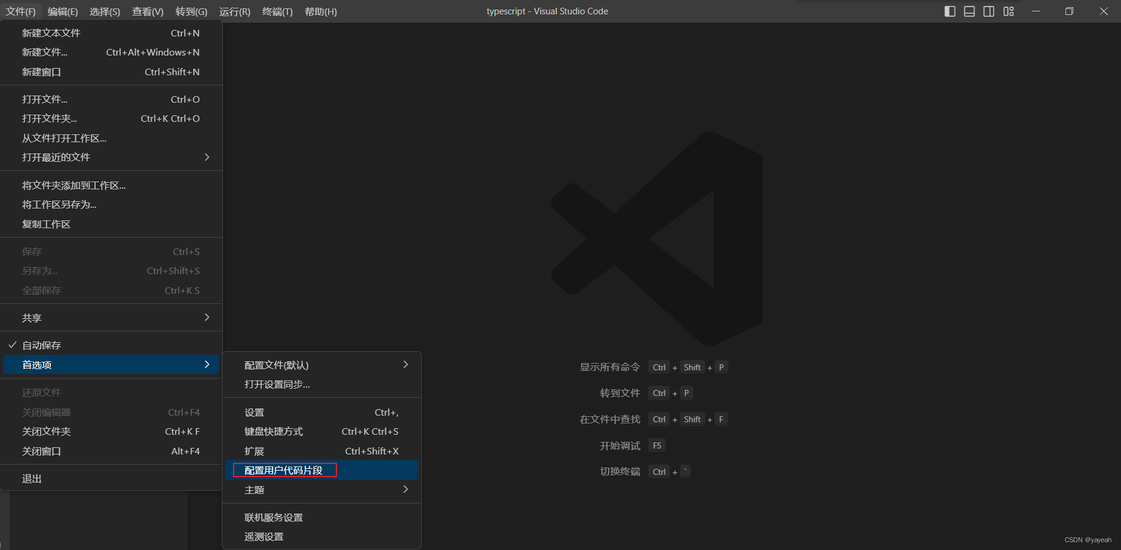The image size is (1121, 550).
Task: Open 查看(V) menu
Action: (148, 11)
